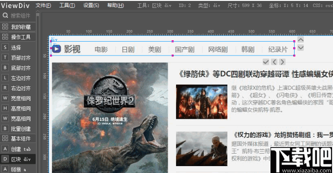Click the left arrow button below the nav
This screenshot has width=333, height=173.
(274, 62)
